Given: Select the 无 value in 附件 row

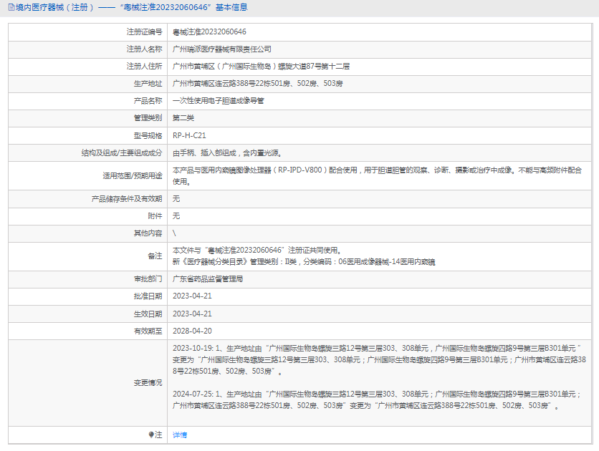Looking at the screenshot, I should pyautogui.click(x=176, y=216).
